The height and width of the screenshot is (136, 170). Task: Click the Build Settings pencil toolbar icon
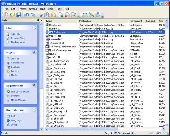(91, 15)
